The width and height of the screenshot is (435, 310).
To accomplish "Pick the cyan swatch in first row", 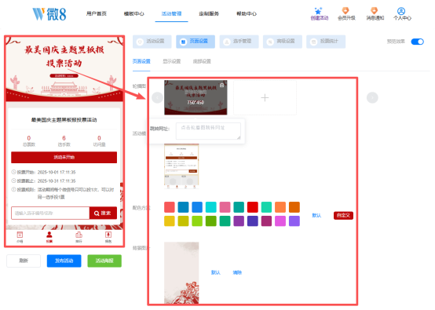I will click(211, 207).
